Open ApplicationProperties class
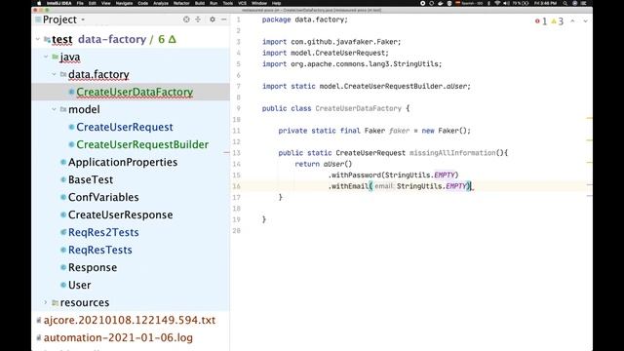624x351 pixels. 123,162
